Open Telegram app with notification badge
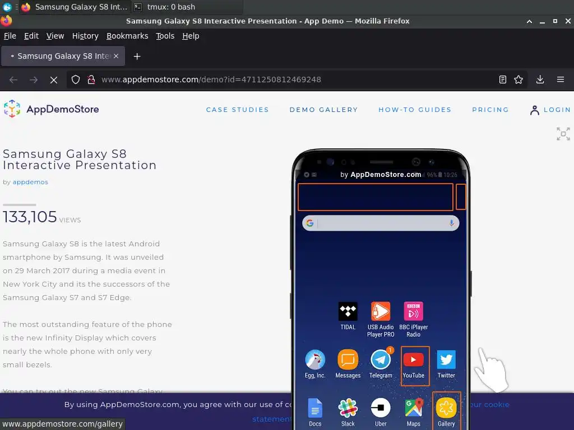The height and width of the screenshot is (430, 574). click(x=381, y=360)
